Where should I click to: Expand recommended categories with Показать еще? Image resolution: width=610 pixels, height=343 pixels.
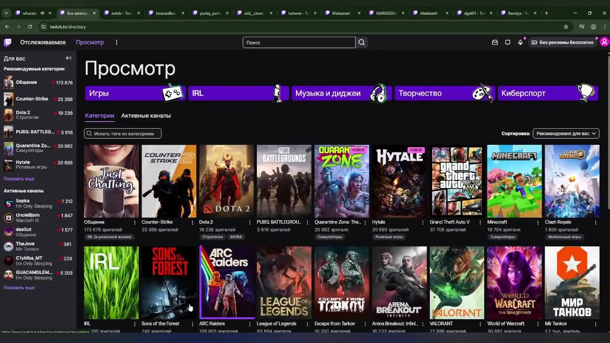(x=19, y=179)
